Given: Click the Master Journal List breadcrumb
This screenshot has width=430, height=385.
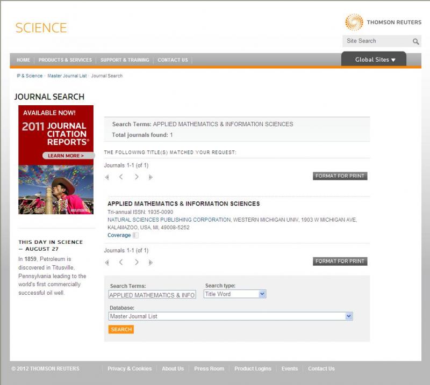Looking at the screenshot, I should [67, 76].
